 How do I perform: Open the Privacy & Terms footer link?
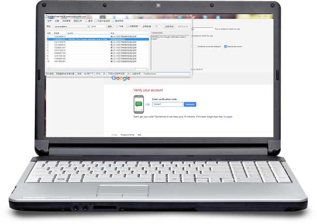tap(127, 135)
